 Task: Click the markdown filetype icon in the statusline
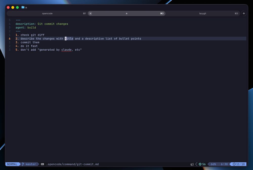click(x=42, y=164)
